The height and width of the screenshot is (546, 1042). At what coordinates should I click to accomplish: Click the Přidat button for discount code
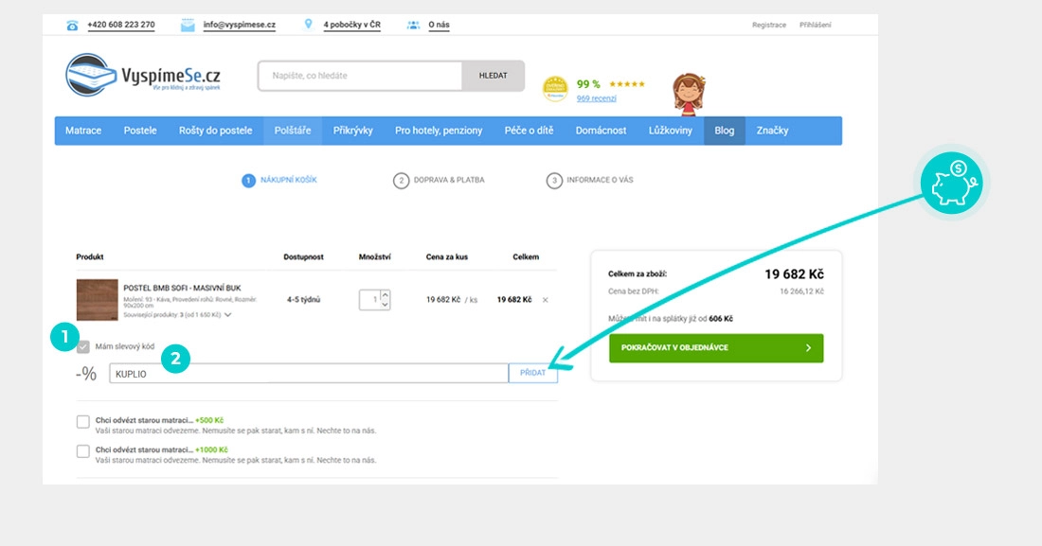tap(533, 374)
